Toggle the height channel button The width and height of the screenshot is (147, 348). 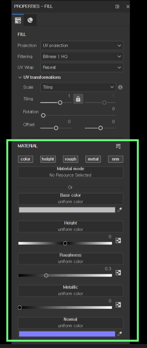(x=48, y=159)
